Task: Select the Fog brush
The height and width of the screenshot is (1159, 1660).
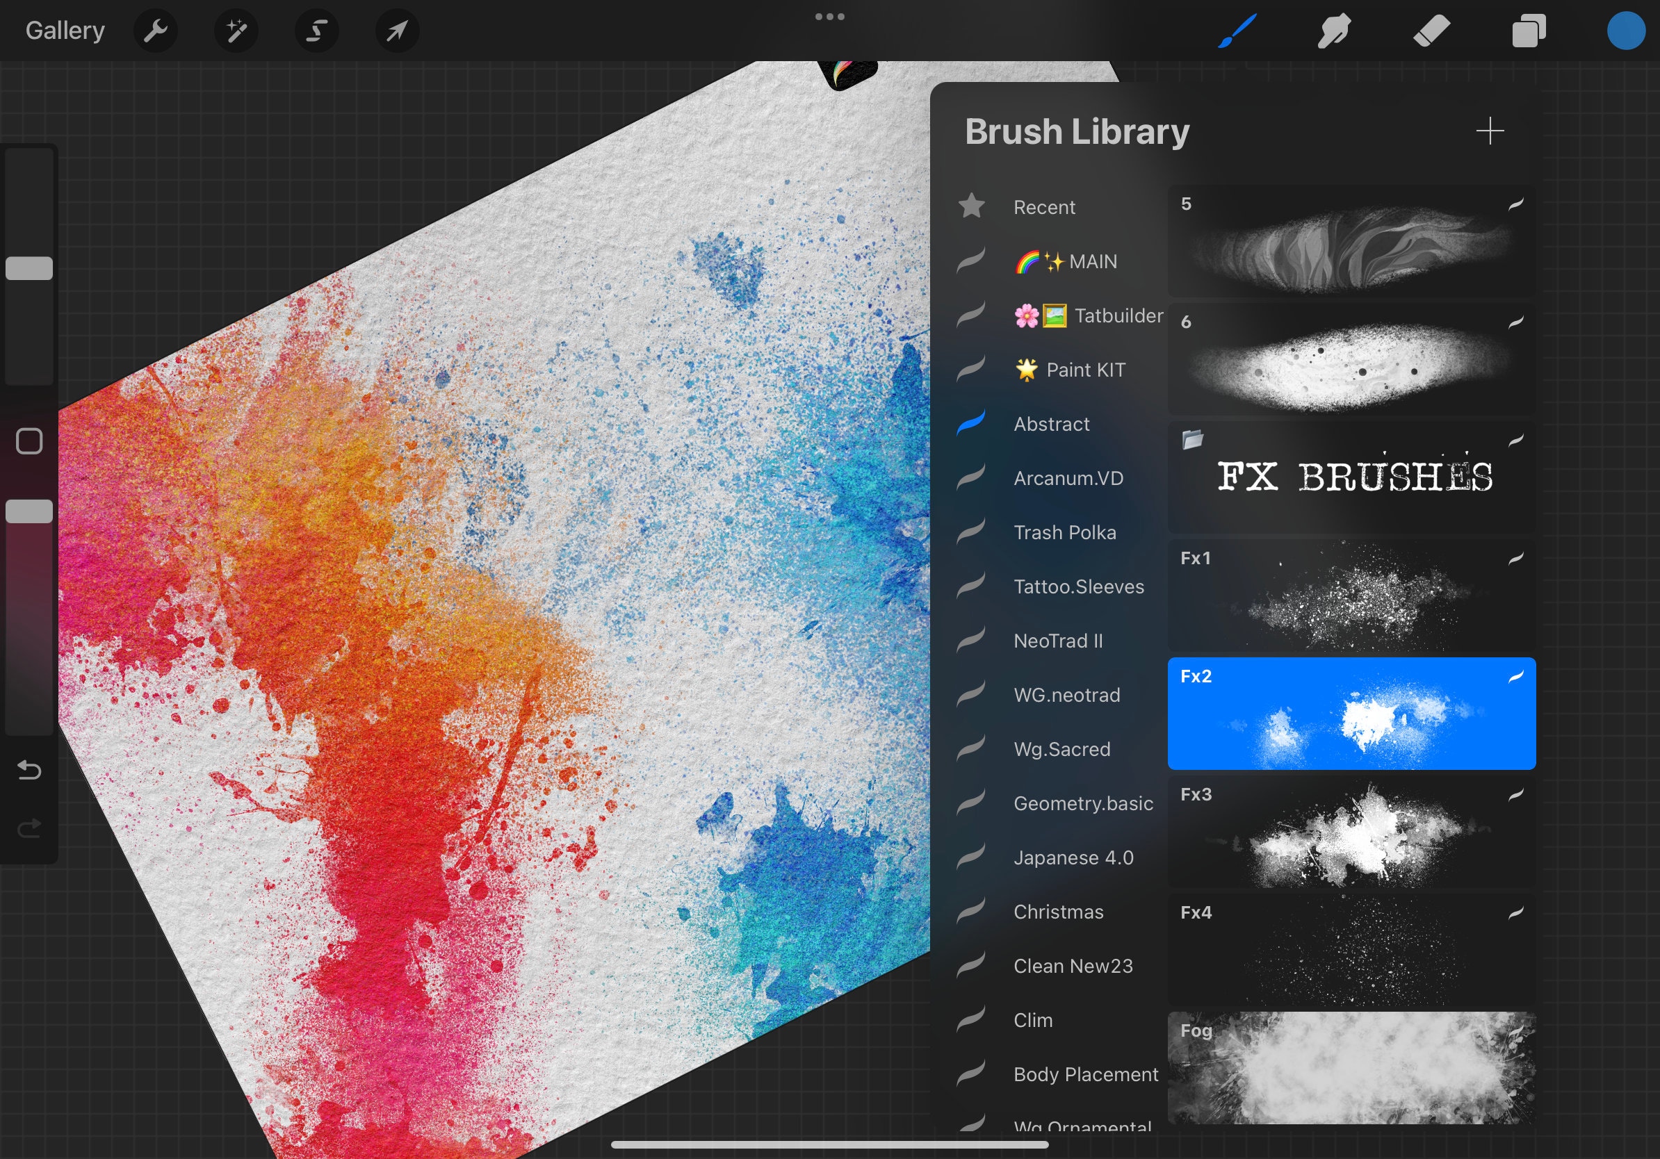Action: pyautogui.click(x=1351, y=1067)
